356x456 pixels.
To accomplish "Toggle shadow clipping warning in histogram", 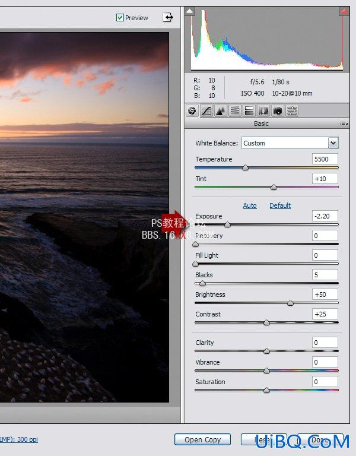I will pos(189,11).
